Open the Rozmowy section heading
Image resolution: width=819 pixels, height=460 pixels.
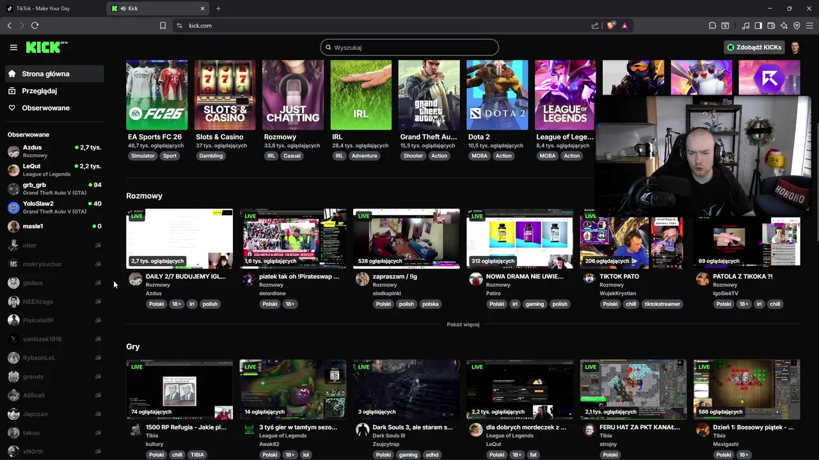144,195
